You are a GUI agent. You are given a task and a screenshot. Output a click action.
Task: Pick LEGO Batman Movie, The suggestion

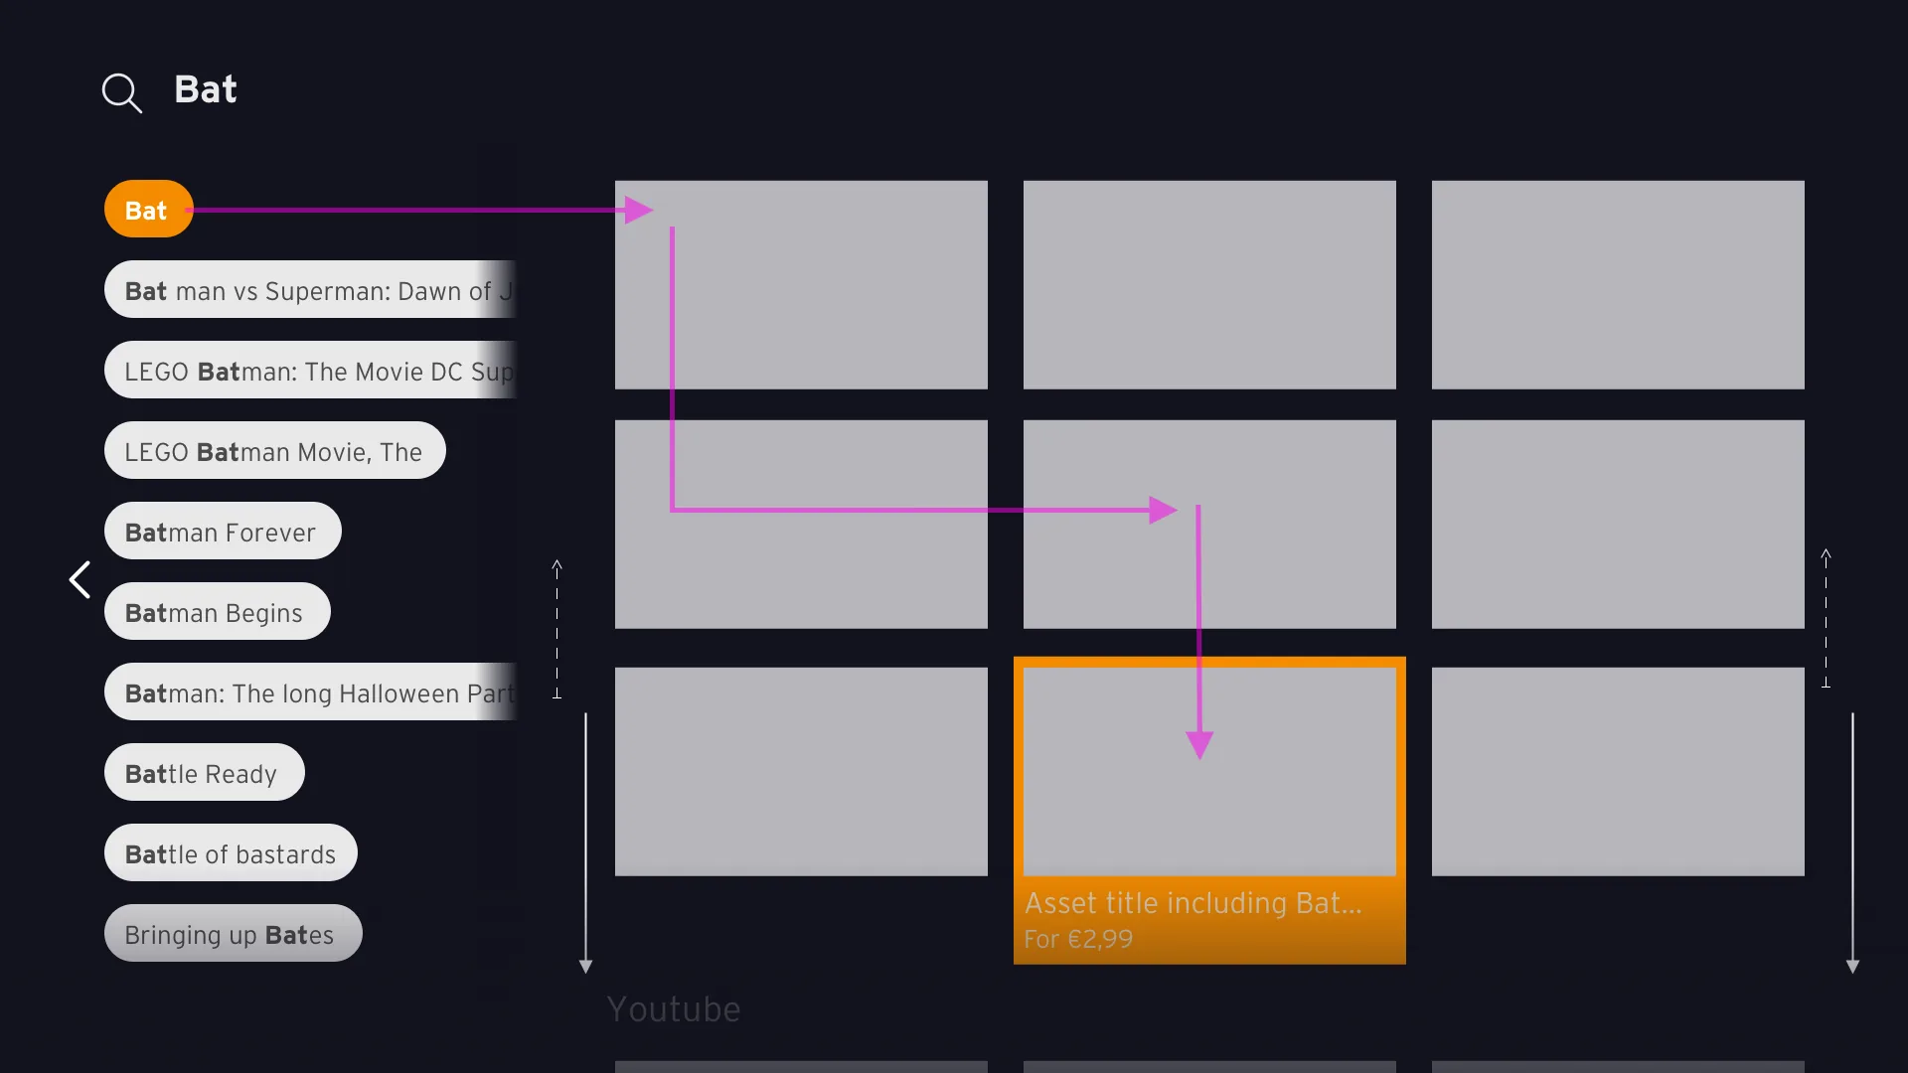tap(274, 450)
